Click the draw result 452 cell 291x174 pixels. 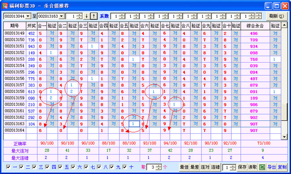(31, 34)
